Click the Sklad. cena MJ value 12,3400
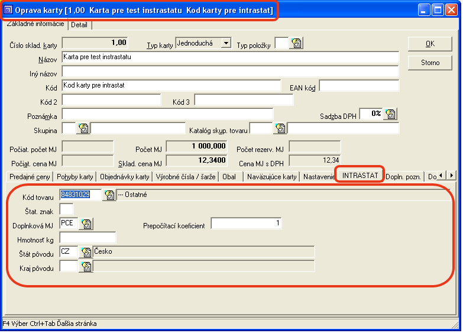Viewport: 463px width, 333px height. click(197, 160)
